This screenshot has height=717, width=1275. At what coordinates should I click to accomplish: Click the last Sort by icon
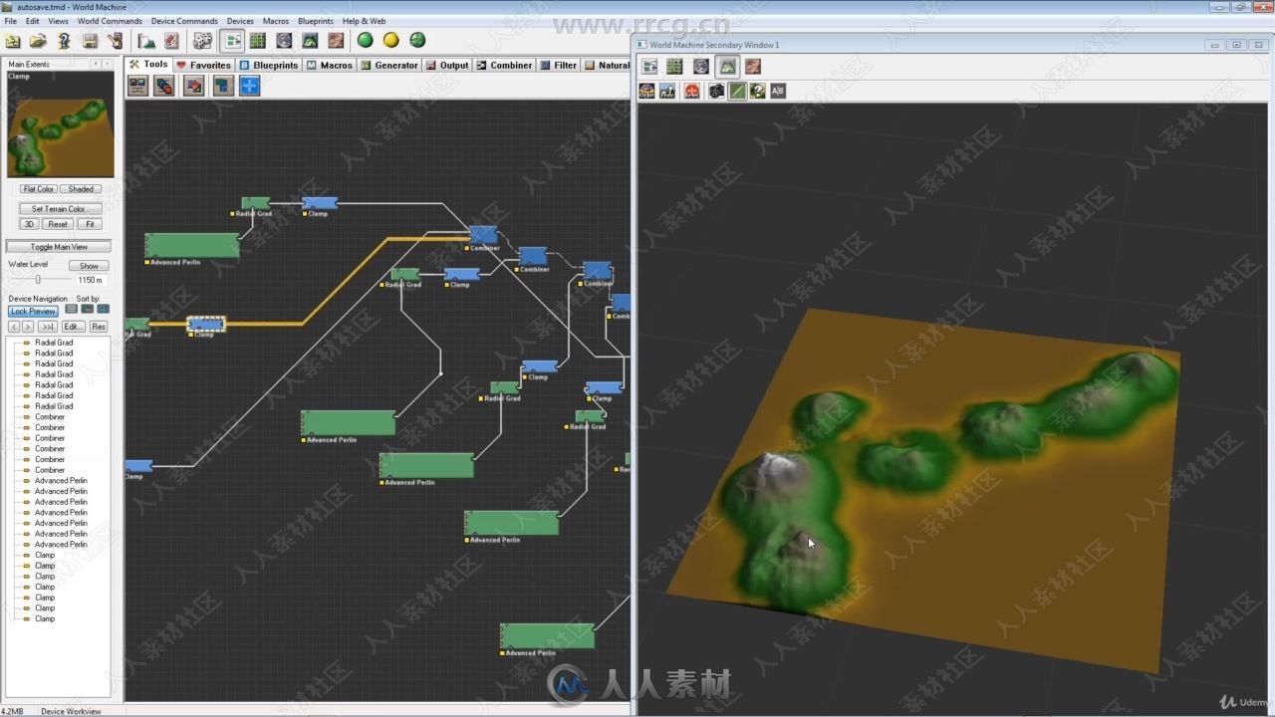(103, 310)
